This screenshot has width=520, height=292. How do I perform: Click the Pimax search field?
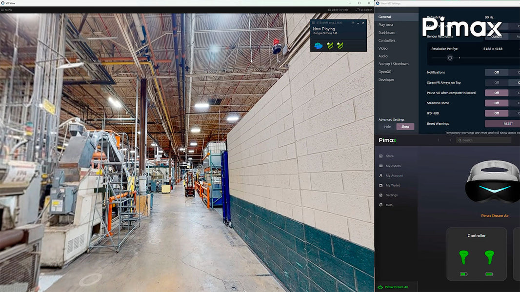tap(484, 140)
